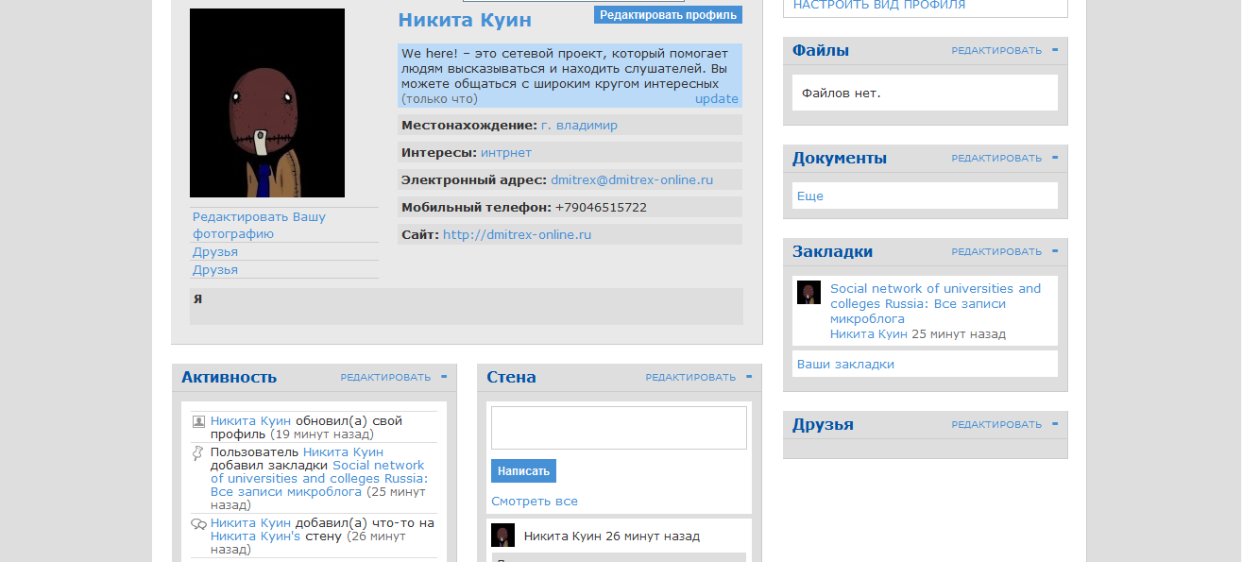Click the г. владимир location link
Viewport: 1242px width, 562px height.
click(x=579, y=125)
